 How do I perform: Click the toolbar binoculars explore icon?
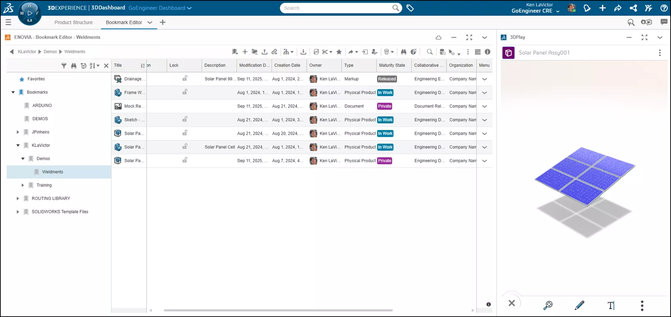point(404,52)
